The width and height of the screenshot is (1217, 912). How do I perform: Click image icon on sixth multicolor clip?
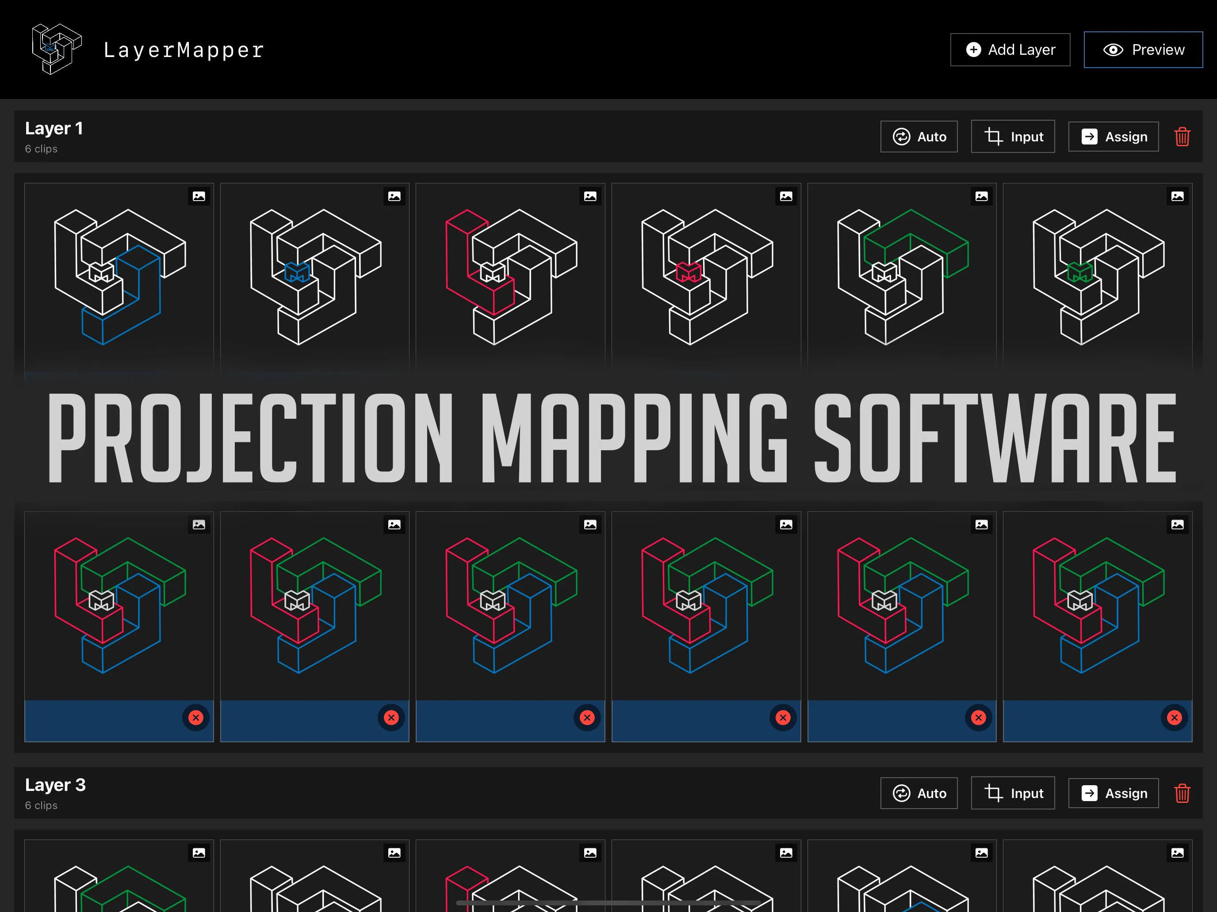[1177, 524]
